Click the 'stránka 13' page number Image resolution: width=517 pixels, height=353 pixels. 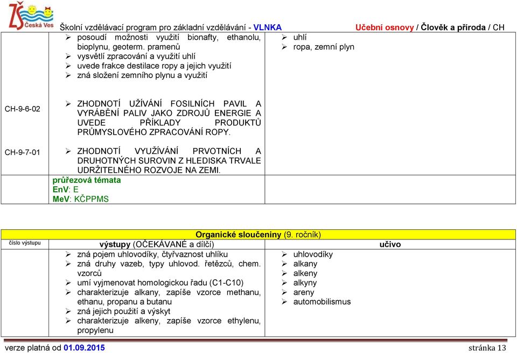[487, 348]
